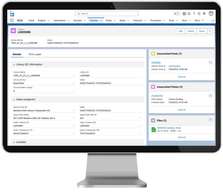Click the Associated Plates pink icon

(x=153, y=87)
